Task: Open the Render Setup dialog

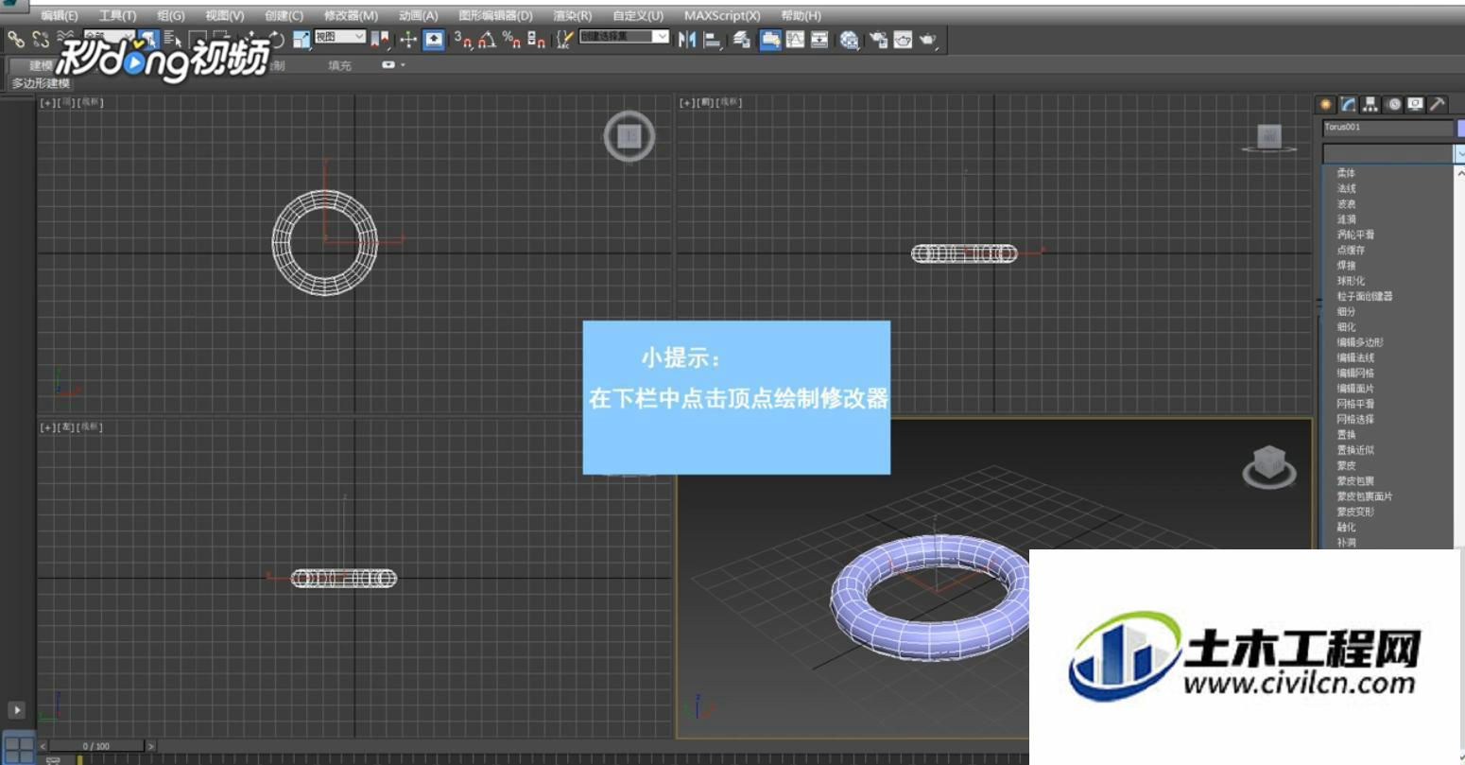Action: (x=879, y=39)
